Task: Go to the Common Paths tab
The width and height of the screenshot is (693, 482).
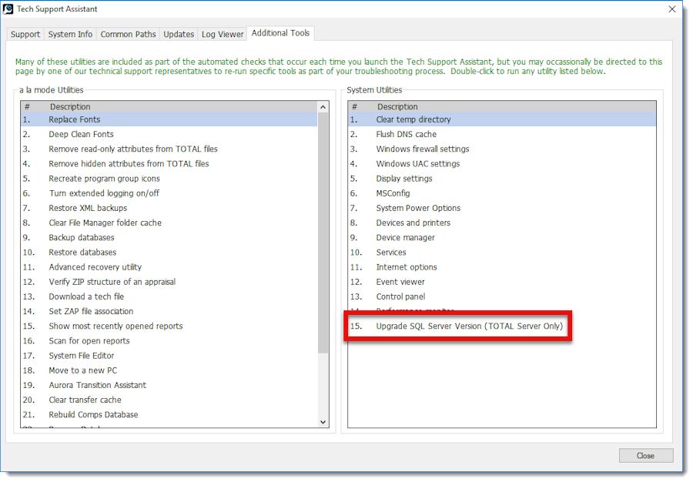Action: (x=128, y=35)
